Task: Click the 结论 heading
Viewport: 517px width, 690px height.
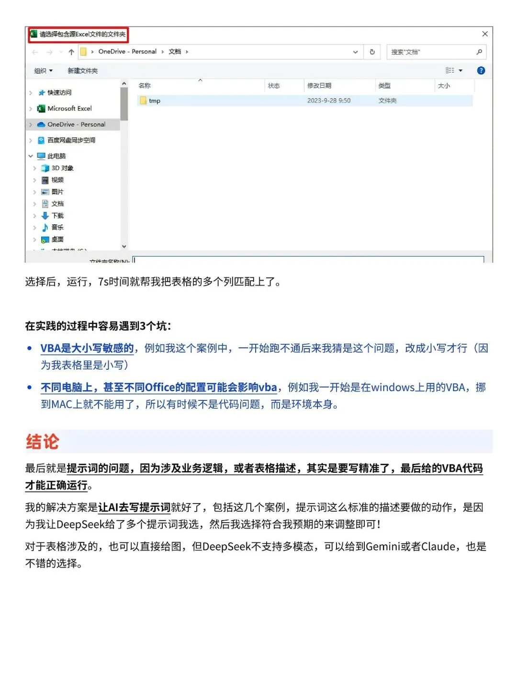Action: pyautogui.click(x=43, y=442)
